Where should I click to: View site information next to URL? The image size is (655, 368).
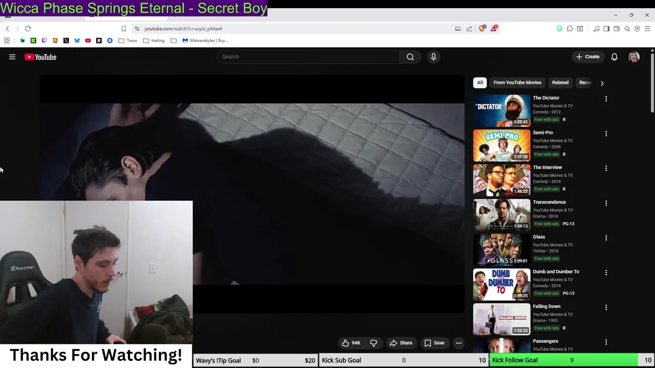coord(137,29)
